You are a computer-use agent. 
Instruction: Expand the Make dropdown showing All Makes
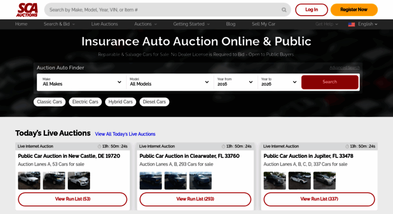[81, 82]
